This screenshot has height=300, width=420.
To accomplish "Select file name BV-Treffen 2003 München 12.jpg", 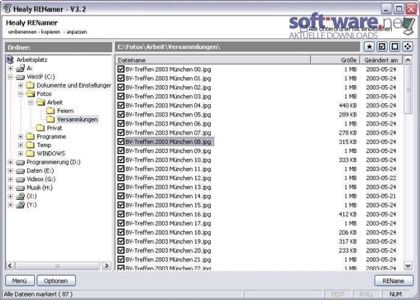I will 168,178.
